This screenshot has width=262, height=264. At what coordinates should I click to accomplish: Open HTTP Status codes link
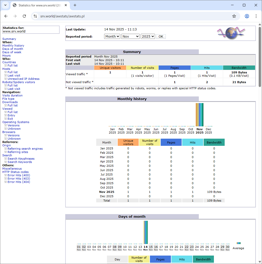click(16, 172)
